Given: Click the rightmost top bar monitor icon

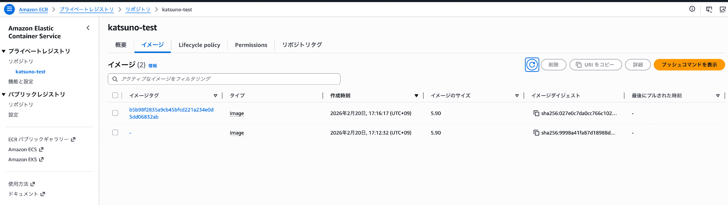Looking at the screenshot, I should pyautogui.click(x=722, y=9).
